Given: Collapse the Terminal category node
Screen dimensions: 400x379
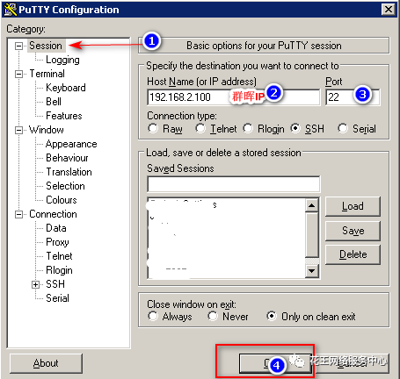Looking at the screenshot, I should click(18, 74).
